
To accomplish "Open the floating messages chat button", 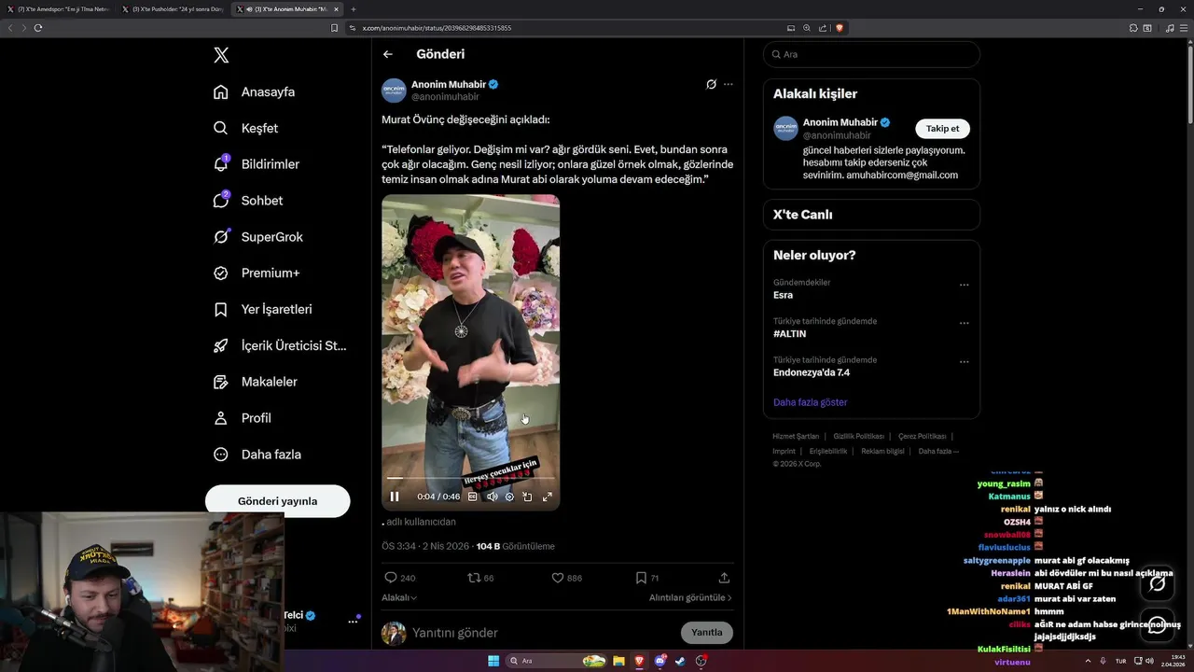I will click(1158, 625).
